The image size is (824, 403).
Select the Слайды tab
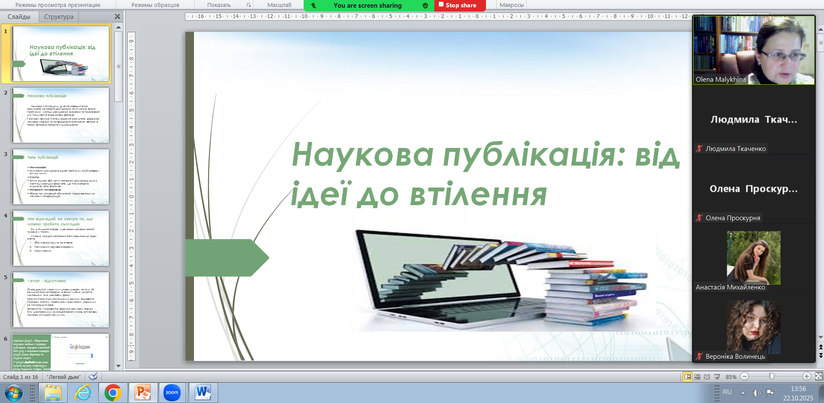click(x=19, y=17)
